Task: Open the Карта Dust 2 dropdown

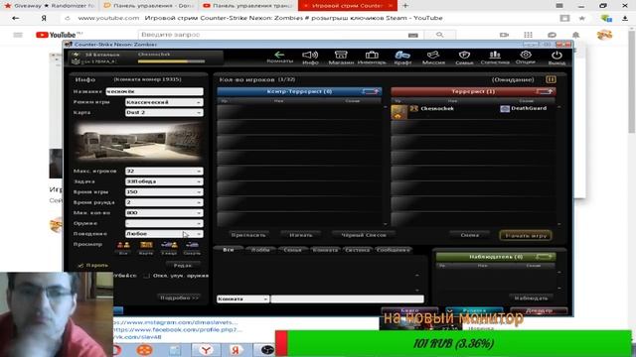Action: [164, 112]
